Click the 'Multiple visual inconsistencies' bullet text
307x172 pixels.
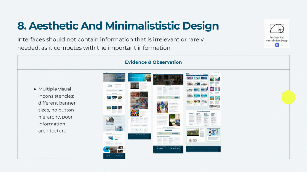[x=57, y=110]
